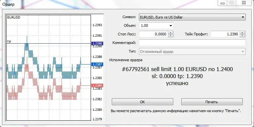Click the order line '#67792561 sell limit'
Image resolution: width=254 pixels, height=127 pixels.
[177, 69]
